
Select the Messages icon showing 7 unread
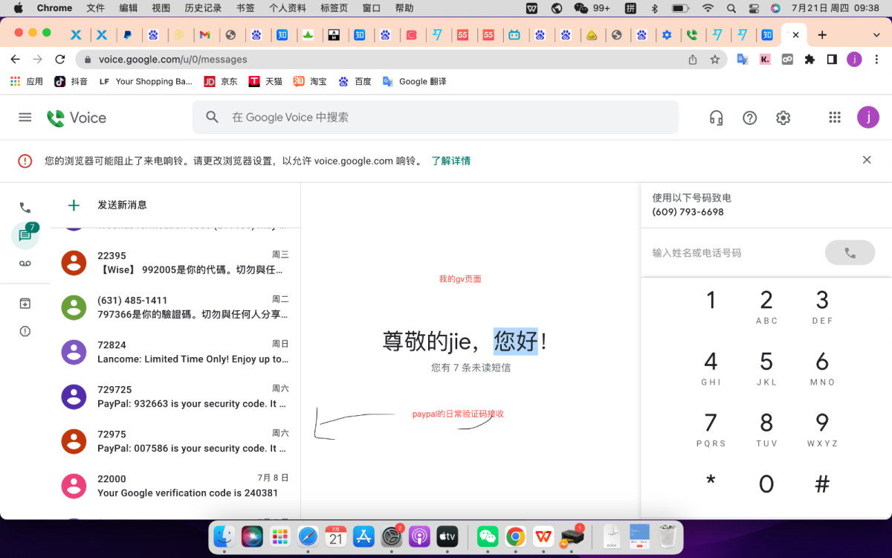(25, 235)
